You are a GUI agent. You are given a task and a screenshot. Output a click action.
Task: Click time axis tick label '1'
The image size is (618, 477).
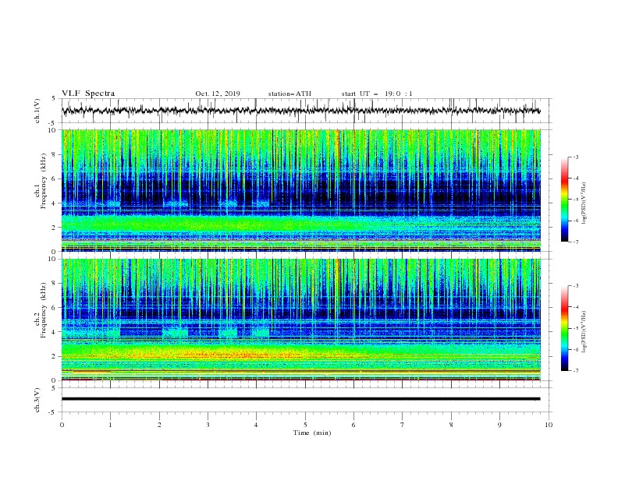pyautogui.click(x=110, y=425)
